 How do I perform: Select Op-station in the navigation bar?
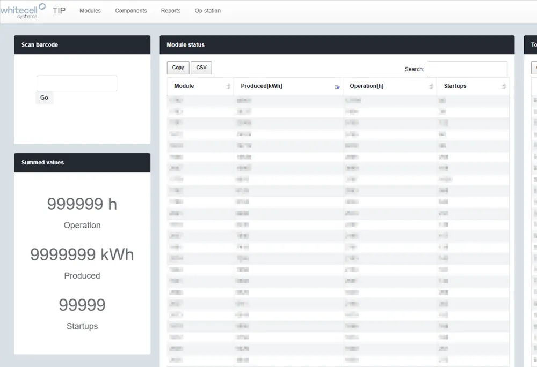(x=207, y=11)
